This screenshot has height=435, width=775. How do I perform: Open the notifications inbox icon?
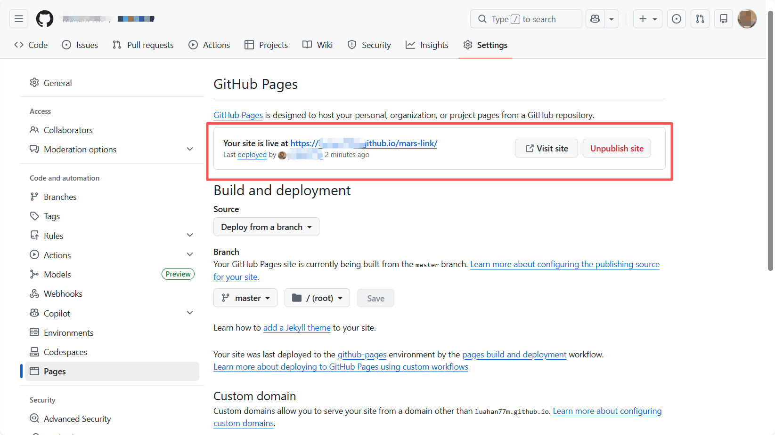724,19
